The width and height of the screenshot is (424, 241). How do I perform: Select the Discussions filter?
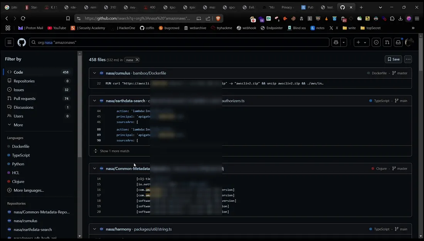point(38,107)
